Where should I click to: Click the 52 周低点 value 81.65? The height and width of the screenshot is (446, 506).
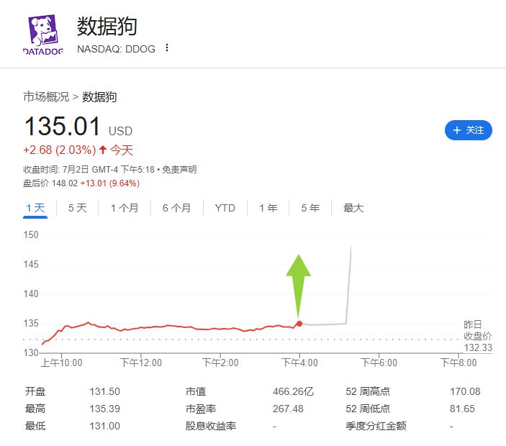click(x=462, y=409)
